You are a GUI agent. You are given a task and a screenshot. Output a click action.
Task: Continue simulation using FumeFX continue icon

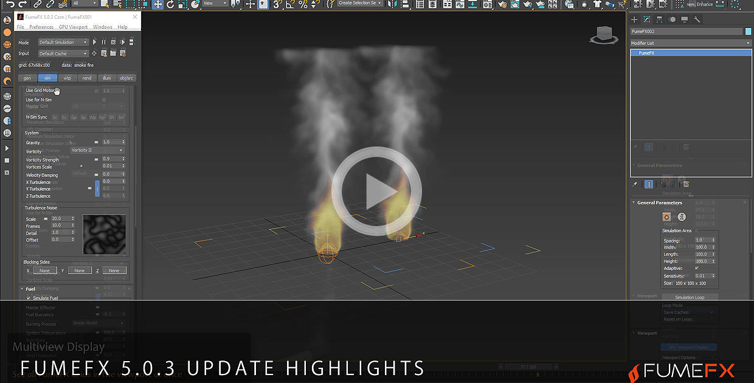click(122, 42)
